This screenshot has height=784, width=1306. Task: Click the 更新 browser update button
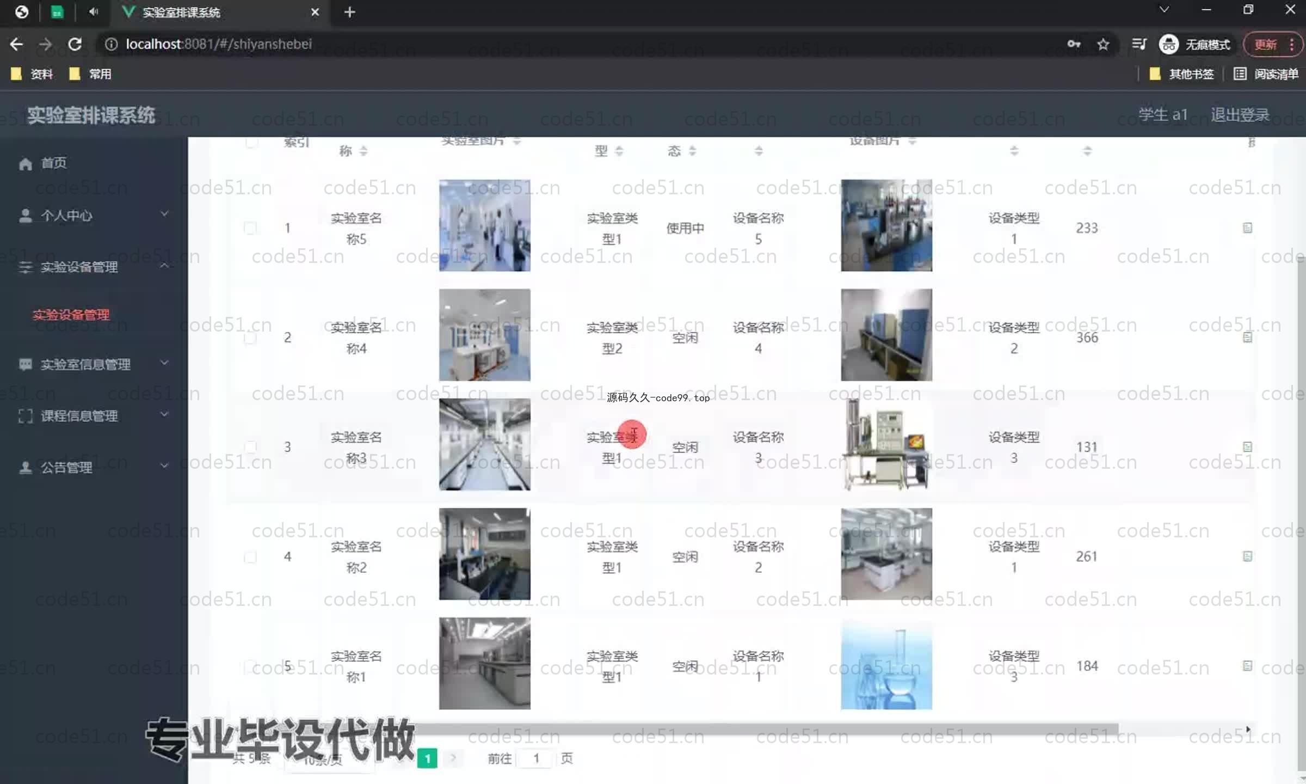(x=1265, y=44)
